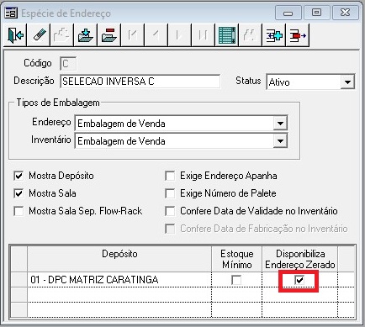Click the grayed-out search toolbar icon

(x=251, y=35)
